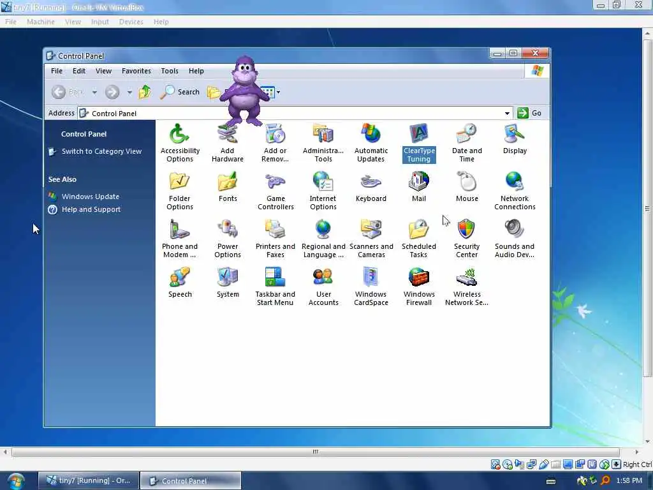This screenshot has height=490, width=653.
Task: Open Keyboard settings icon
Action: [371, 186]
